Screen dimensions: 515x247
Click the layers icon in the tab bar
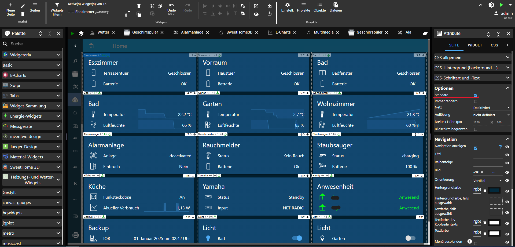coord(81,33)
